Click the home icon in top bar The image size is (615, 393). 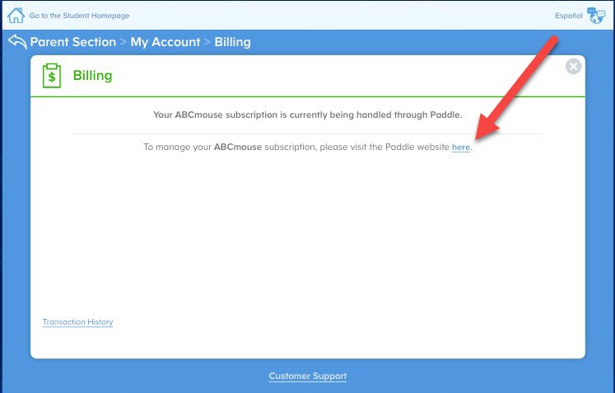pyautogui.click(x=16, y=15)
